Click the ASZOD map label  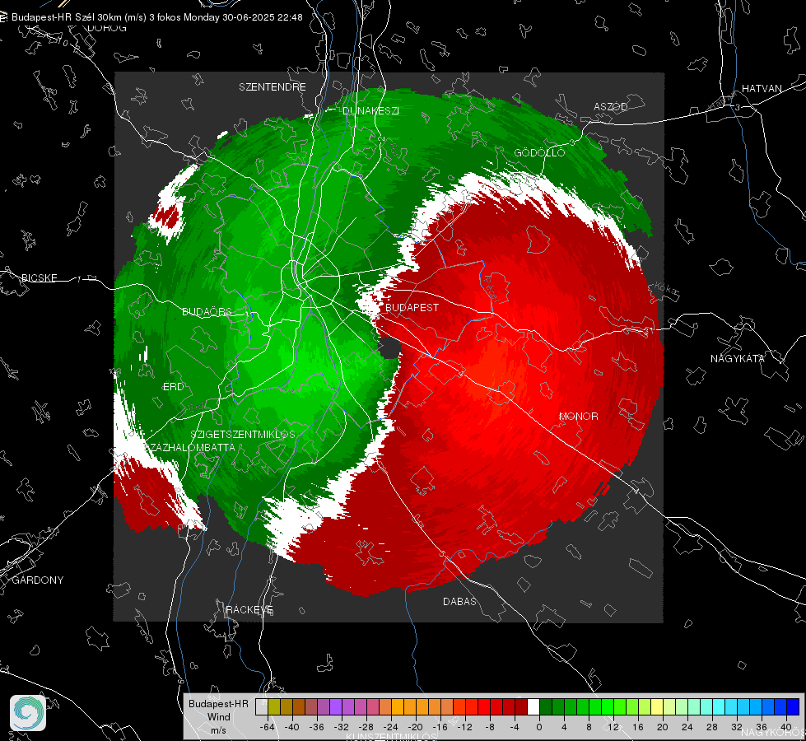point(611,106)
